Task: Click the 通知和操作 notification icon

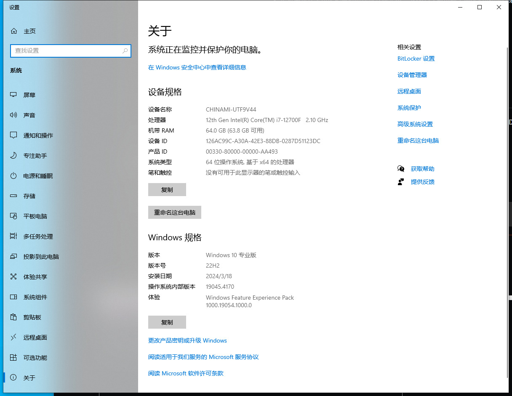Action: point(13,136)
